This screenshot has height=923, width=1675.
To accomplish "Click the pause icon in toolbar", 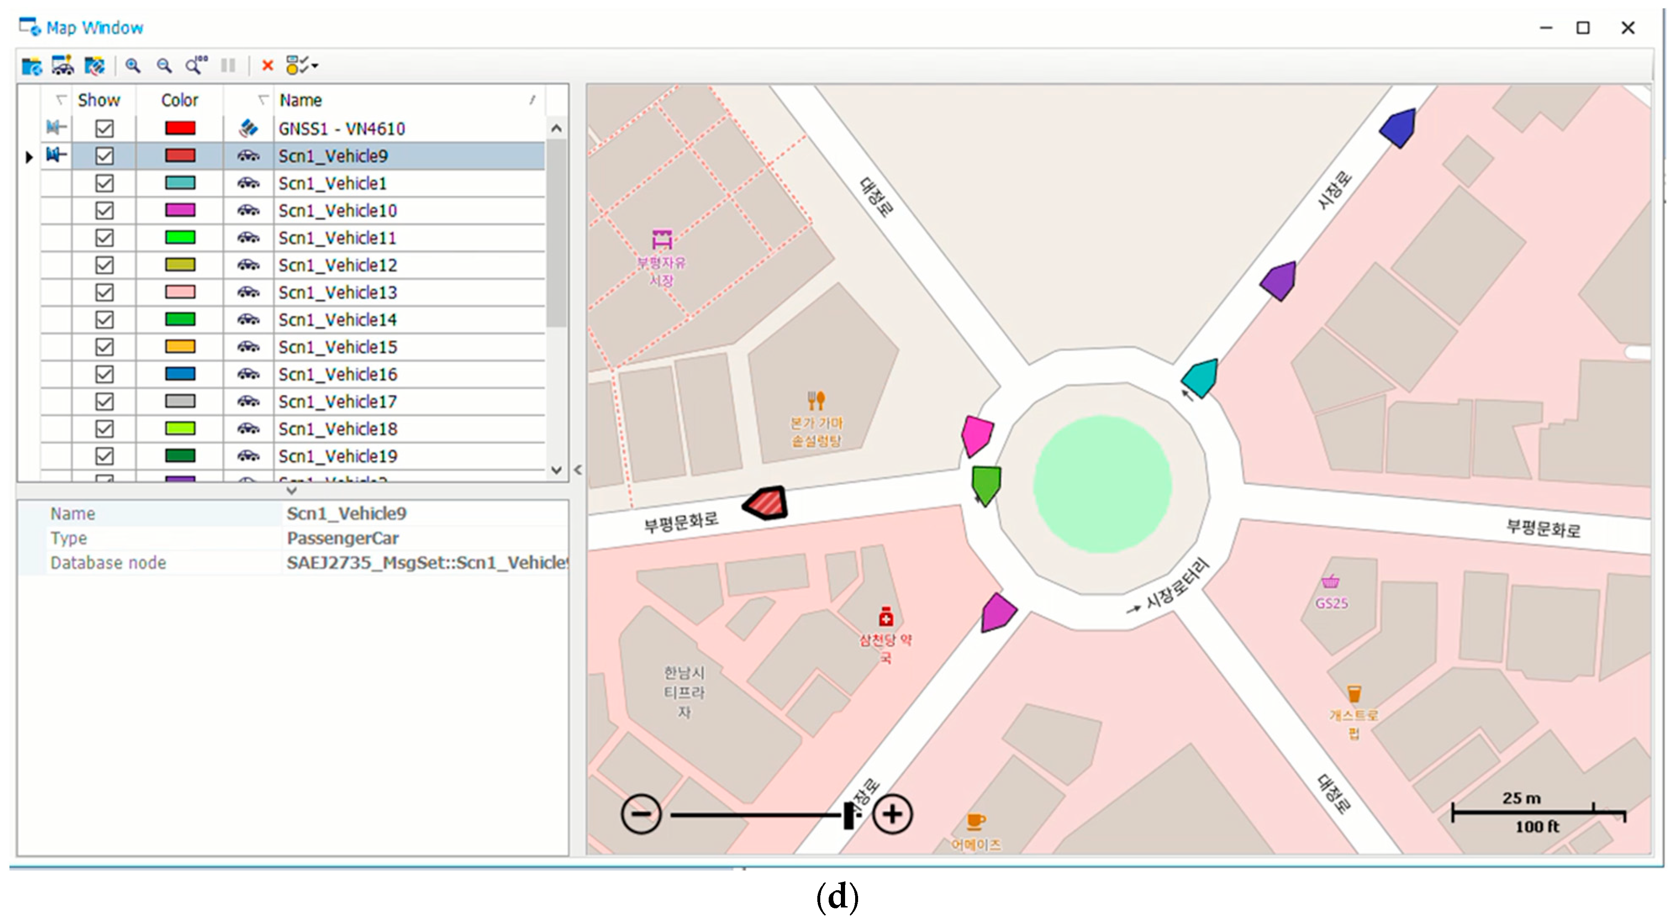I will click(x=228, y=66).
